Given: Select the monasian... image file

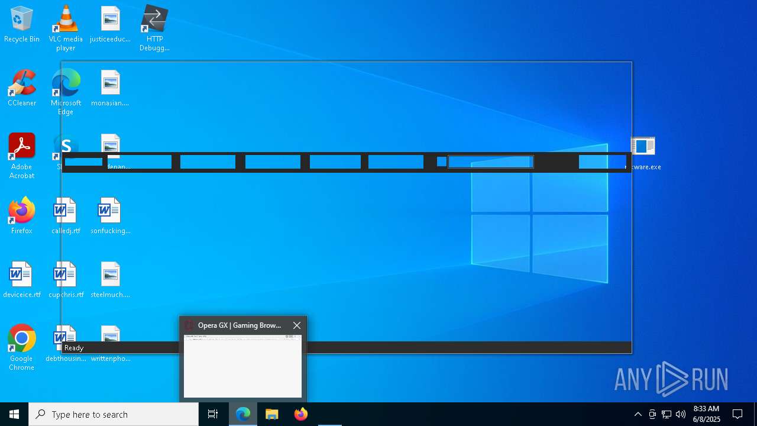Looking at the screenshot, I should click(x=111, y=89).
